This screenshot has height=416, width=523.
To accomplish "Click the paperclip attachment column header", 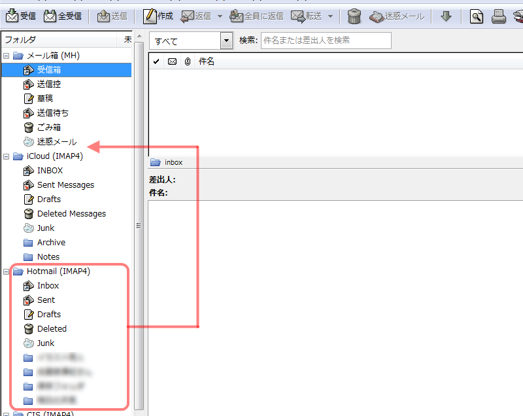I will click(x=188, y=61).
